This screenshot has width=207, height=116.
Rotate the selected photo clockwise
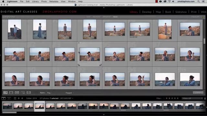100,65
